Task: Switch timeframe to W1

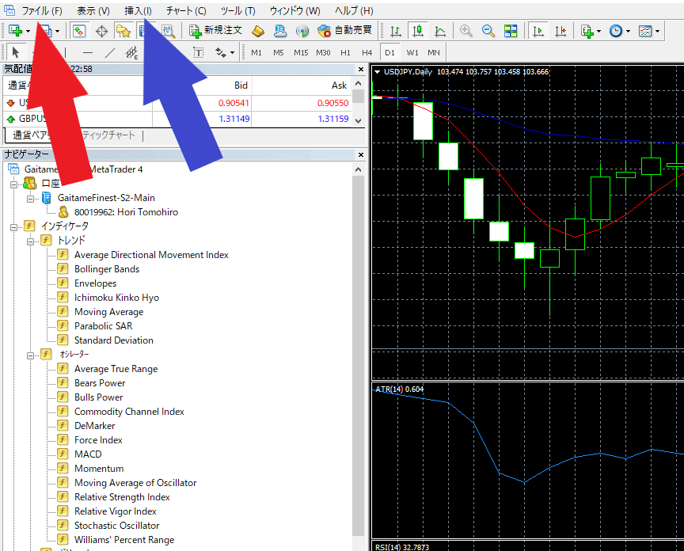Action: [x=412, y=53]
